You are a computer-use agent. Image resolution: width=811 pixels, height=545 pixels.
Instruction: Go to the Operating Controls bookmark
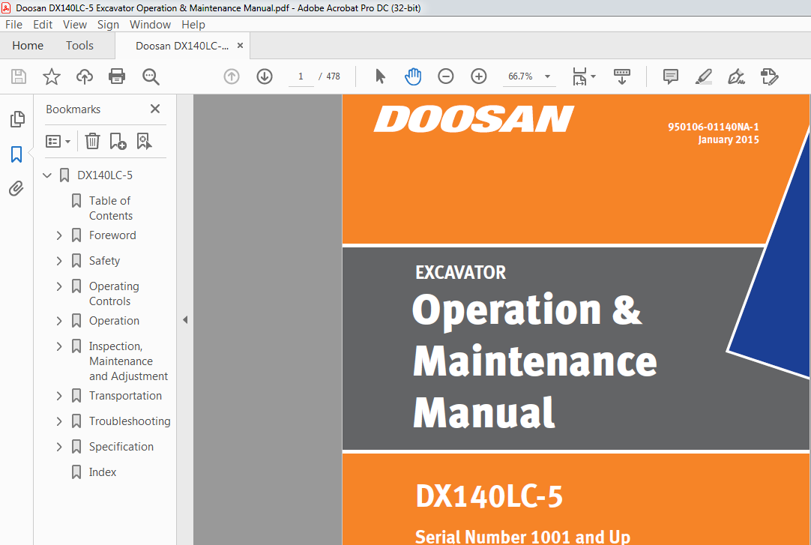(x=114, y=294)
